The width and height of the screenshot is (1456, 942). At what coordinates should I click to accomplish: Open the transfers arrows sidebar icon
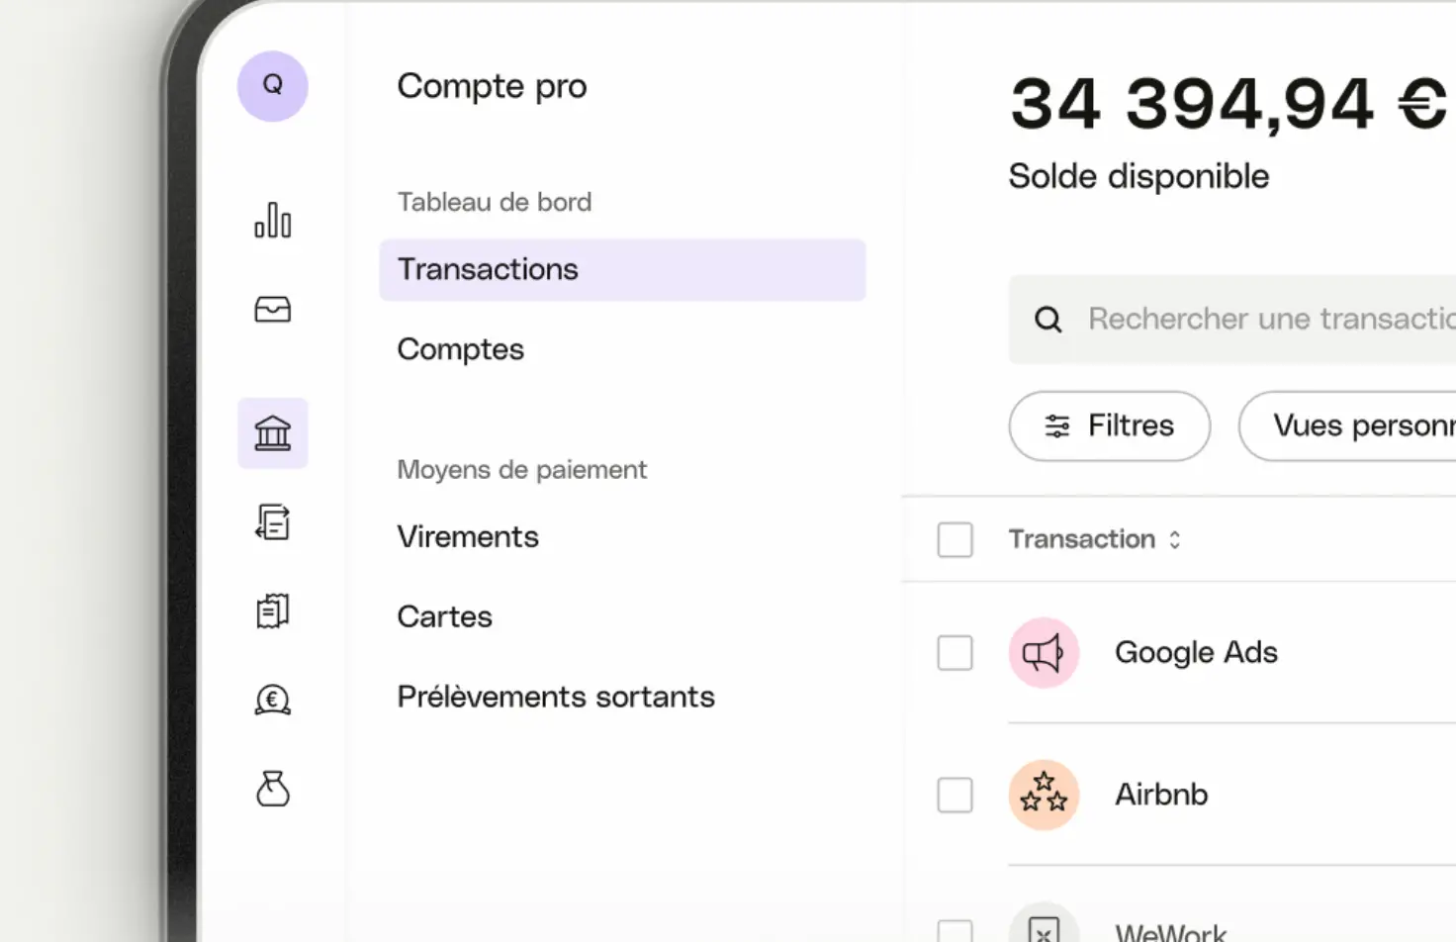coord(272,521)
